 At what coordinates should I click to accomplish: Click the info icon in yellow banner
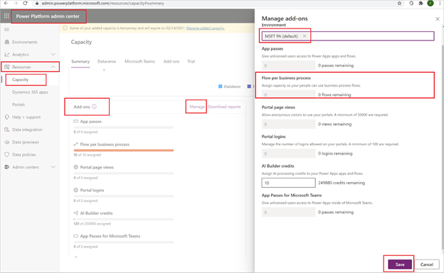tap(65, 28)
